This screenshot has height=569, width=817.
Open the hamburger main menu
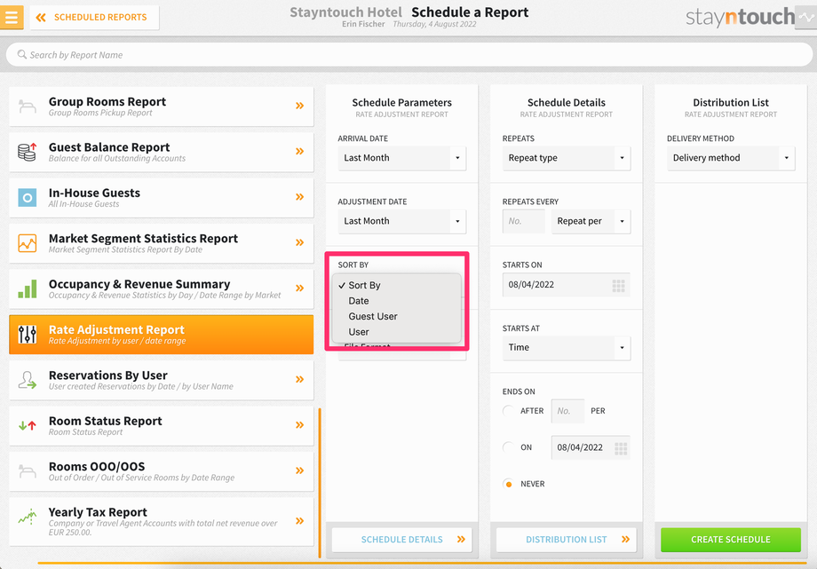[x=12, y=17]
